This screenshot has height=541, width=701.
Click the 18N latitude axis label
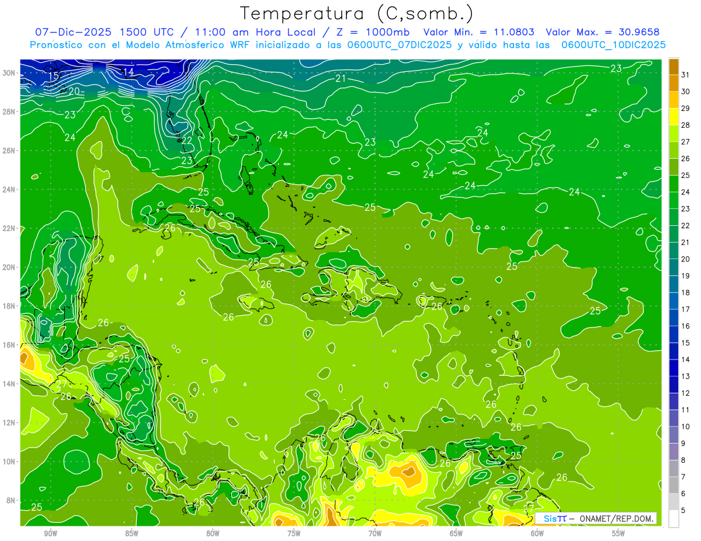point(9,306)
